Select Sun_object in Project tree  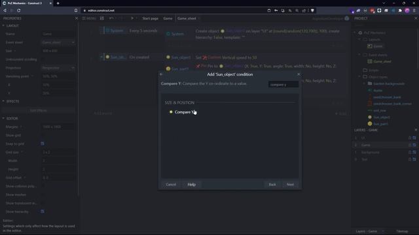click(x=378, y=117)
